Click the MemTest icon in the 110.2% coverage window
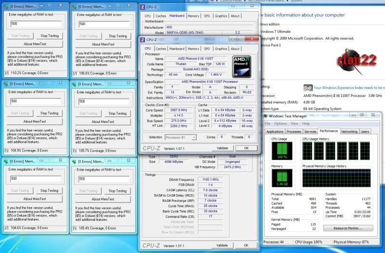The height and width of the screenshot is (253, 385). pyautogui.click(x=6, y=7)
